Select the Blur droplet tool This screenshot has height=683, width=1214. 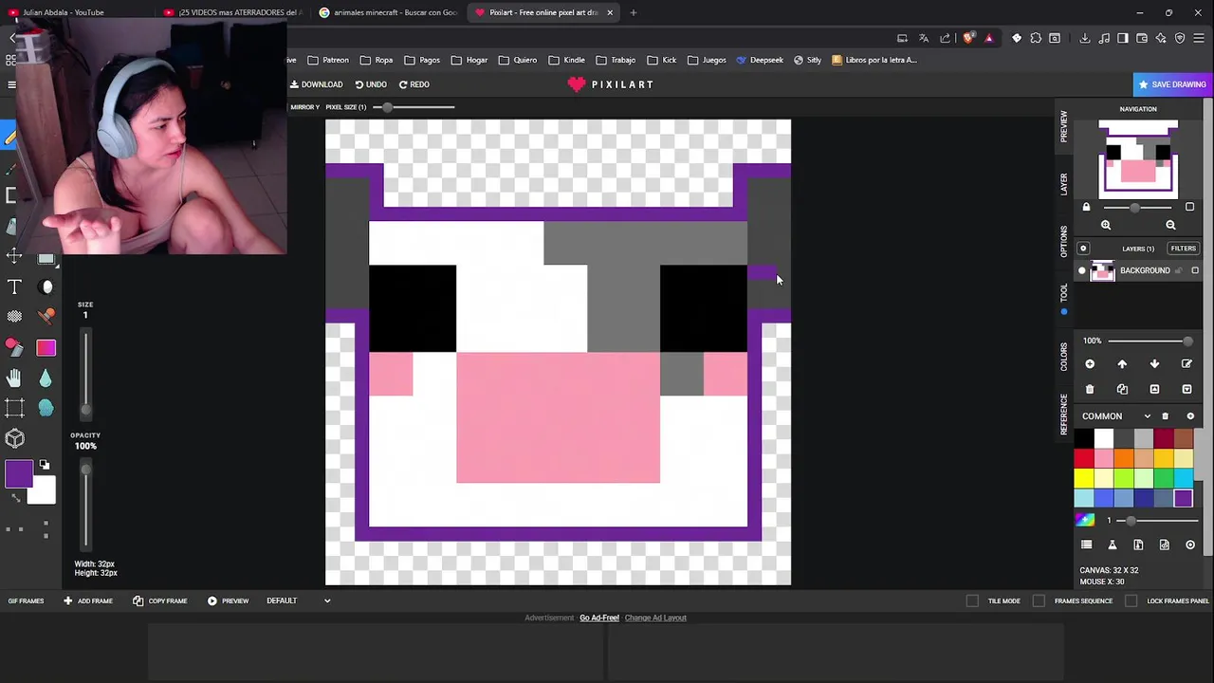(x=46, y=378)
